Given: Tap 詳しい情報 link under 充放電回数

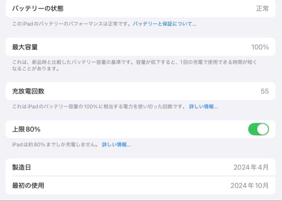Looking at the screenshot, I should click(203, 107).
